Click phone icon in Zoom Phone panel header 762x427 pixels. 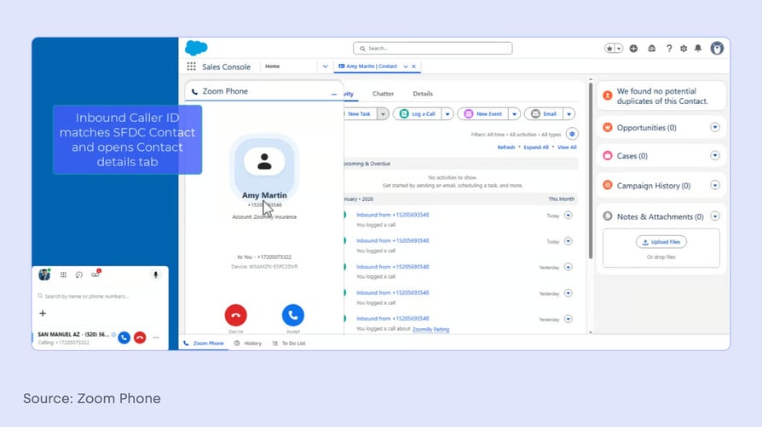(x=194, y=91)
